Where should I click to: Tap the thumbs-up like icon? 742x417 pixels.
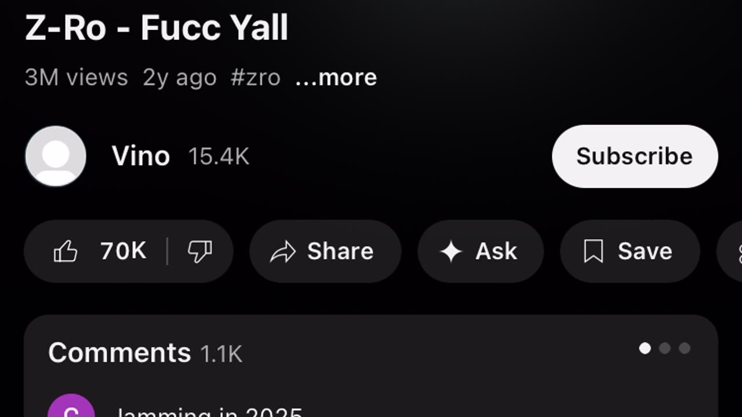(66, 252)
